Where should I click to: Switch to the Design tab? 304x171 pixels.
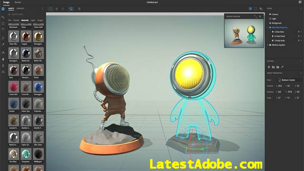(6, 2)
